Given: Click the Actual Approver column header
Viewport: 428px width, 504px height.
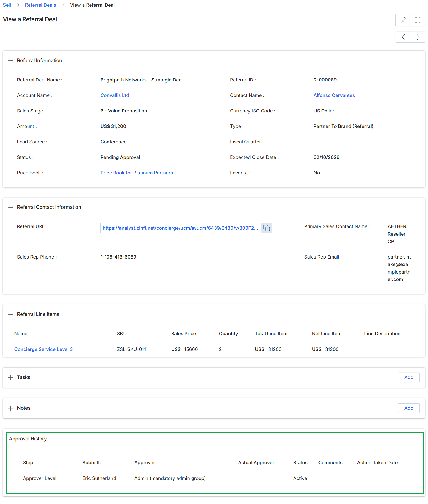Looking at the screenshot, I should click(256, 463).
